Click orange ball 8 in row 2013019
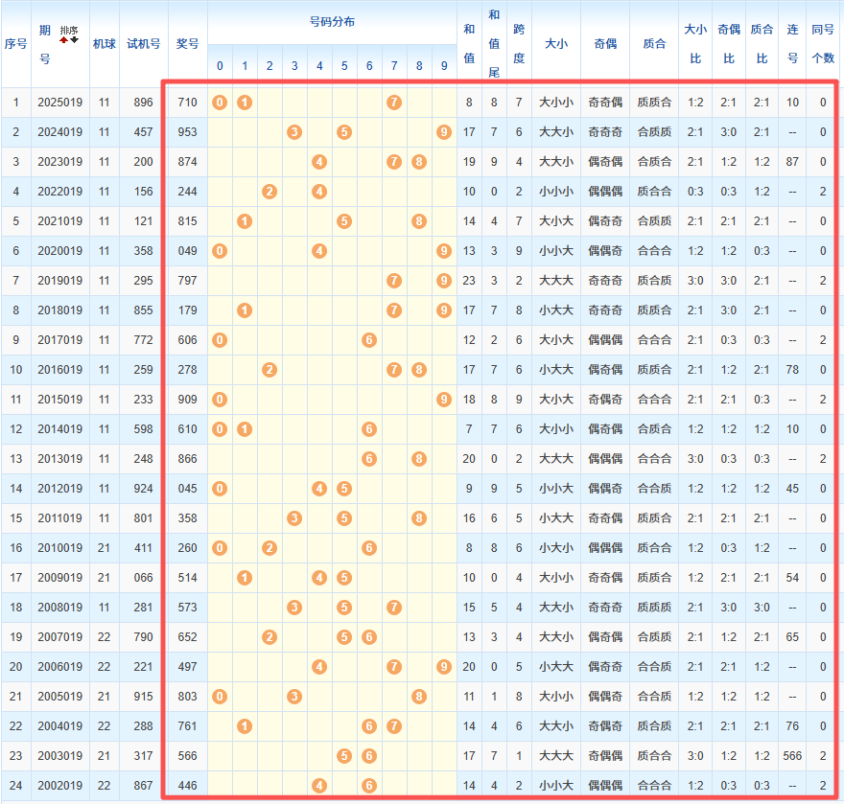 pos(419,459)
